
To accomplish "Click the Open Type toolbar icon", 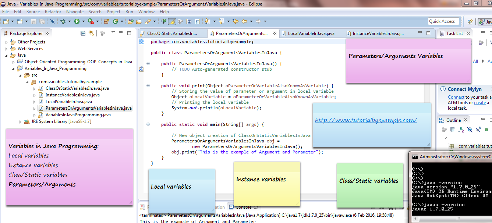I will [x=130, y=21].
